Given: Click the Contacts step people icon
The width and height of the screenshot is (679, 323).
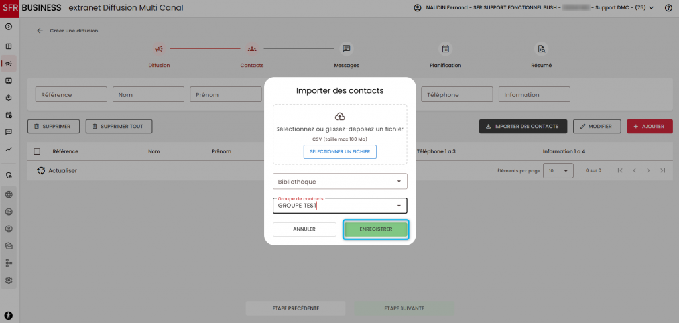Looking at the screenshot, I should pyautogui.click(x=252, y=49).
